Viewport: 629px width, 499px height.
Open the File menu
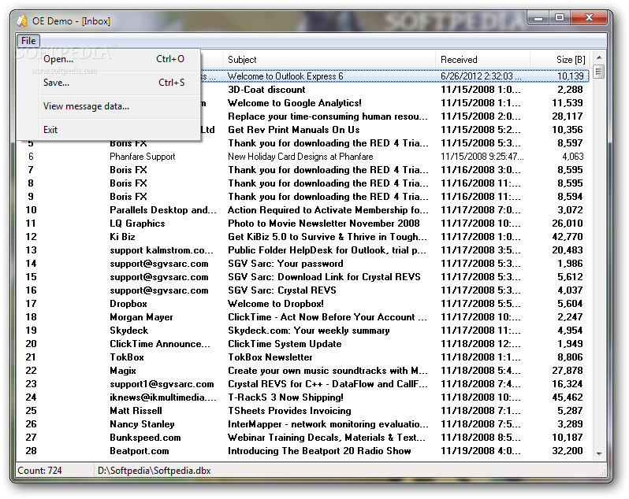[x=28, y=41]
